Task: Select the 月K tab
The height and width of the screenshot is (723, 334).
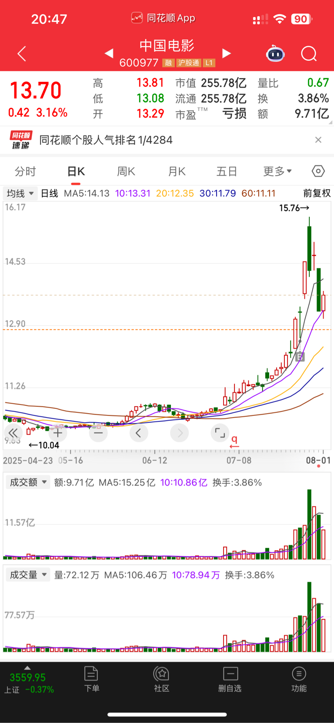Action: (x=177, y=171)
